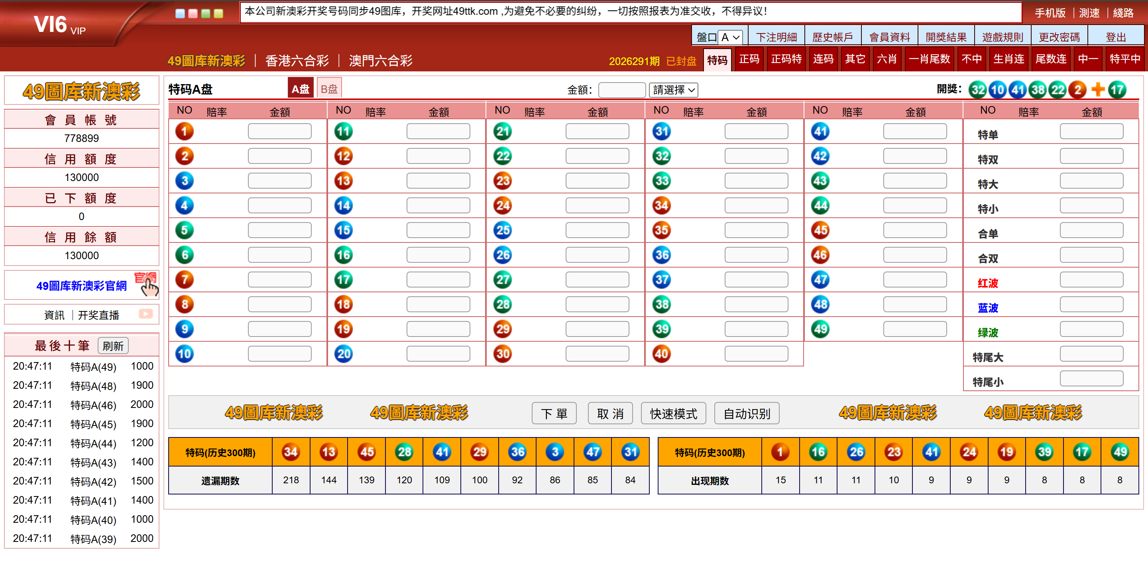Image resolution: width=1148 pixels, height=579 pixels.
Task: Switch to the 六肖 tab
Action: (887, 59)
